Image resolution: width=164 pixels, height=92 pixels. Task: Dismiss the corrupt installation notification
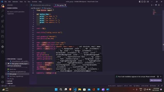[161, 77]
